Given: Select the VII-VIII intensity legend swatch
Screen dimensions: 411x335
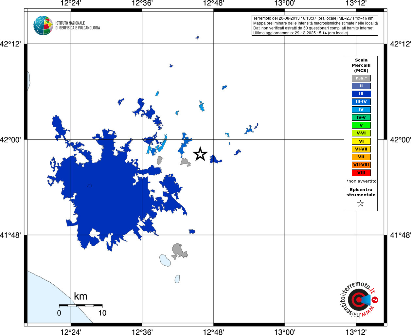Looking at the screenshot, I should (361, 165).
